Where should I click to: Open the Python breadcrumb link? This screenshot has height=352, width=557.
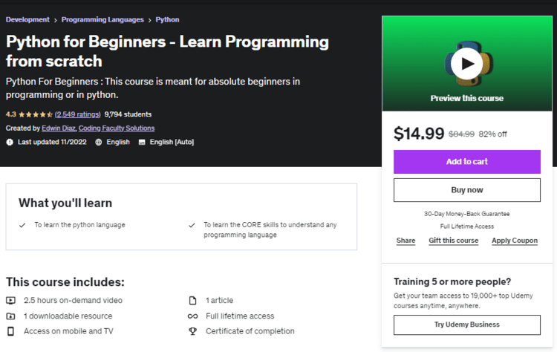[167, 19]
